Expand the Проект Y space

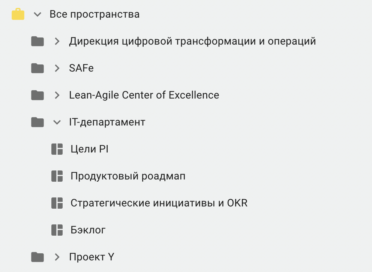click(x=57, y=257)
